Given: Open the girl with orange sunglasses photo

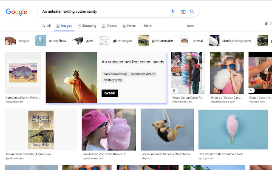Looking at the screenshot, I should [x=227, y=73].
